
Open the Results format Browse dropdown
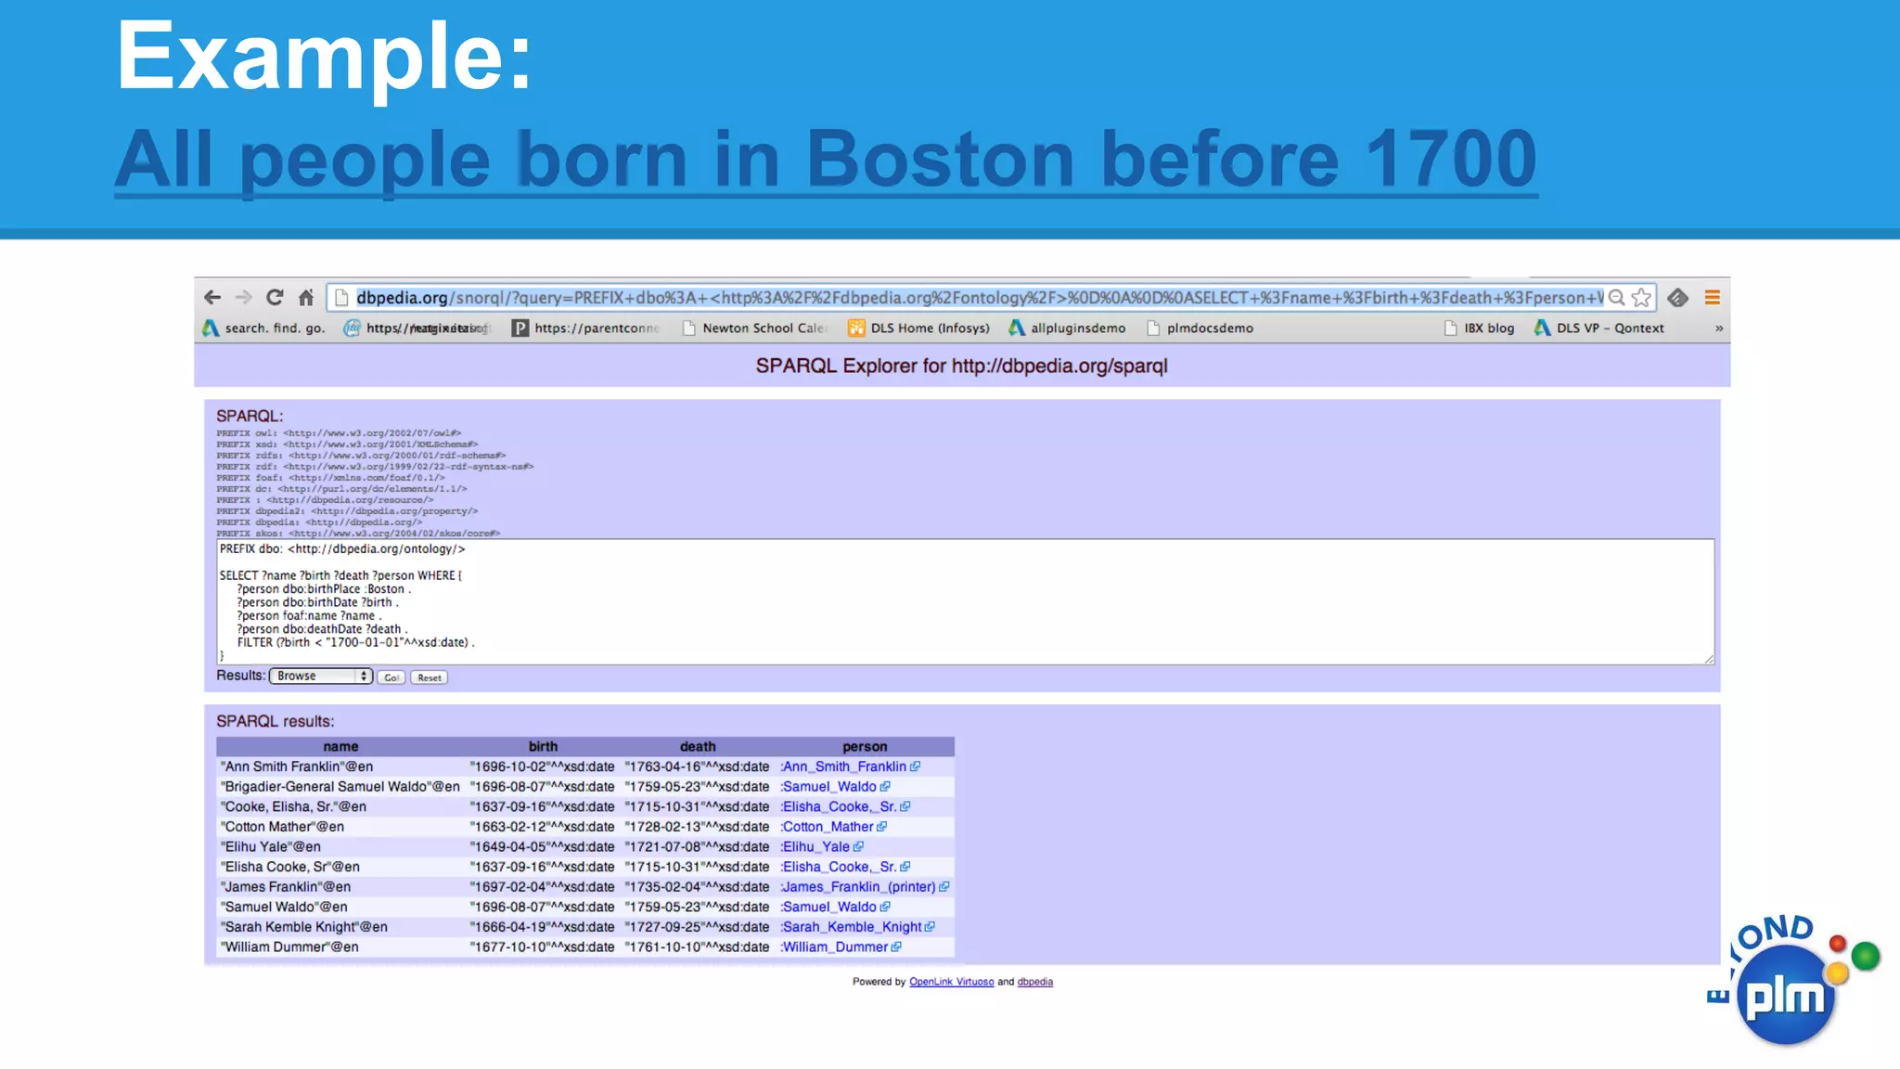(320, 676)
